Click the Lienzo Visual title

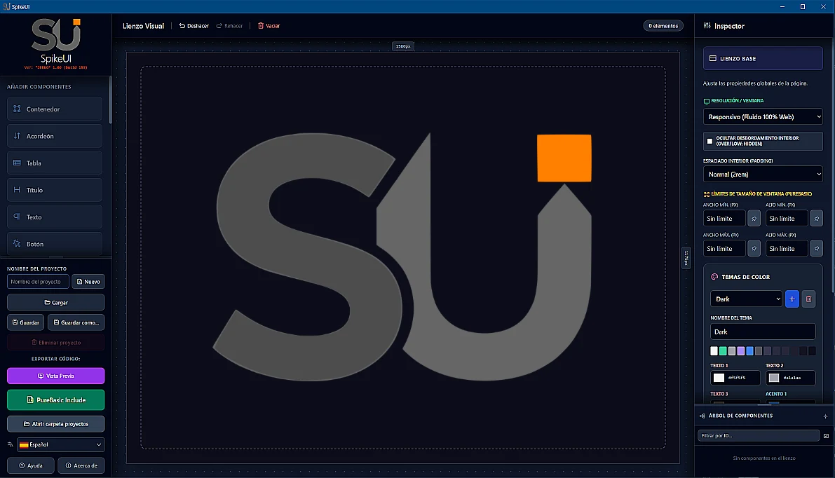(x=143, y=25)
